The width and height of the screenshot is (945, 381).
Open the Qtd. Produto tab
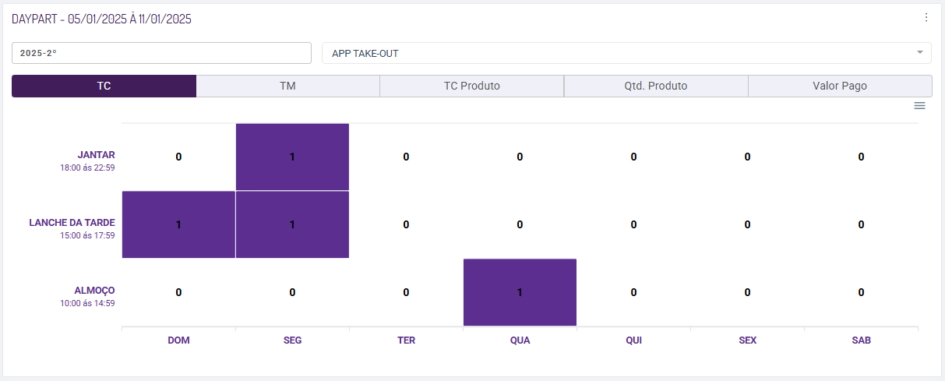point(655,86)
